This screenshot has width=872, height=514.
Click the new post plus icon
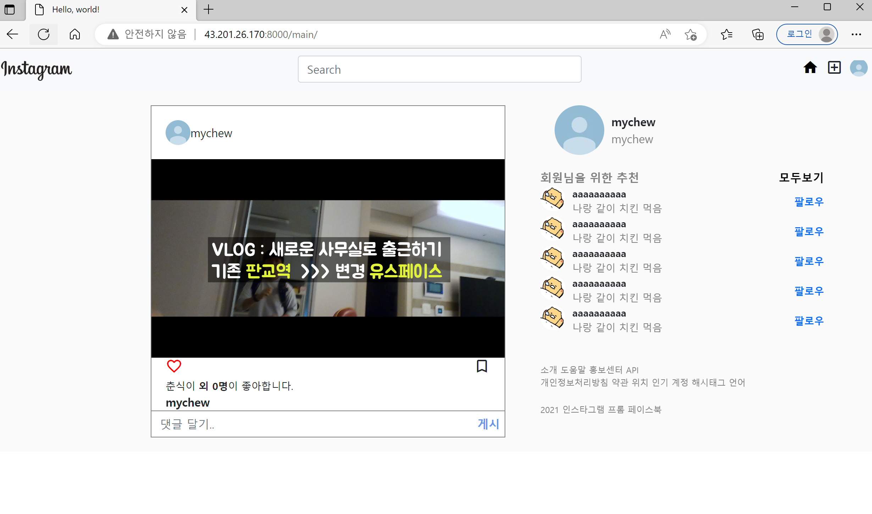coord(834,67)
